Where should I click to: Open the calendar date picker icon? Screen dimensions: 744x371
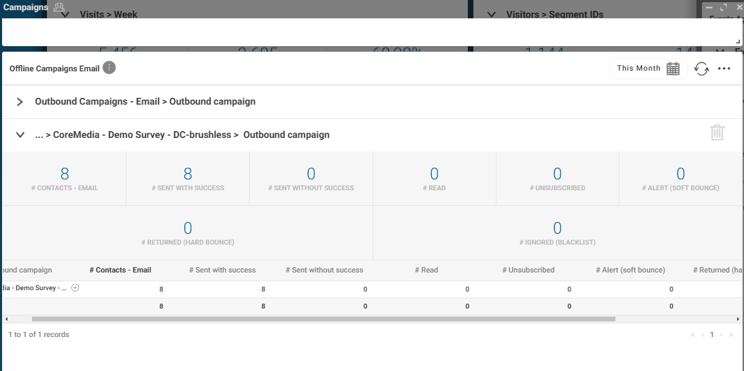pos(673,69)
